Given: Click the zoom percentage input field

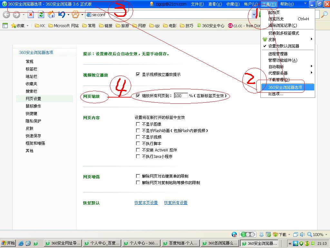Looking at the screenshot, I should coord(181,96).
